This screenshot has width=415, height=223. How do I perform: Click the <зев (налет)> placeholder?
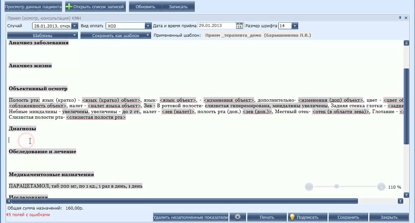tap(179, 112)
